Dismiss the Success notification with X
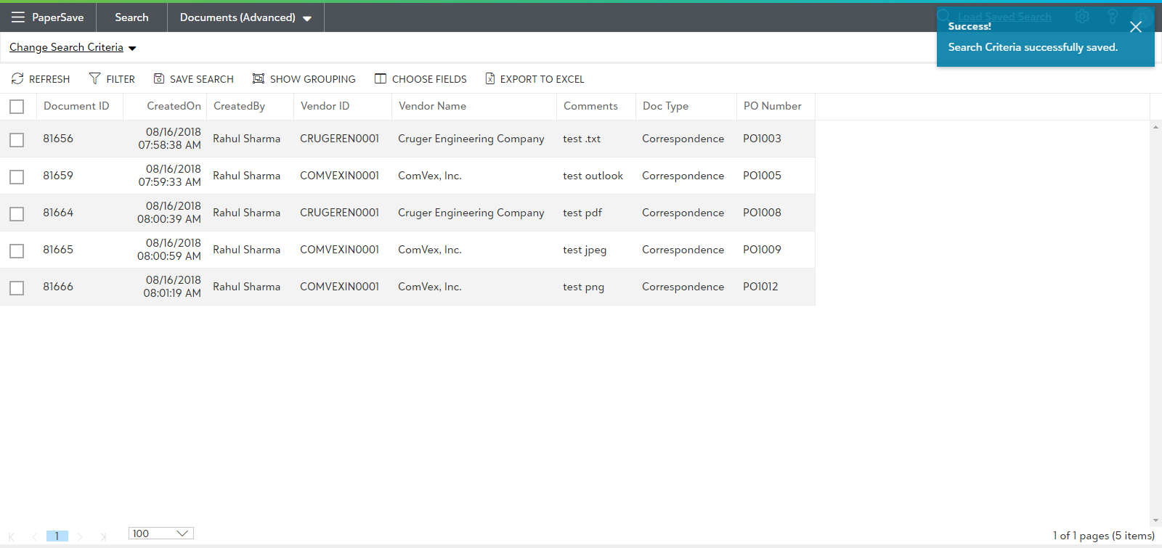This screenshot has height=548, width=1162. click(x=1136, y=27)
